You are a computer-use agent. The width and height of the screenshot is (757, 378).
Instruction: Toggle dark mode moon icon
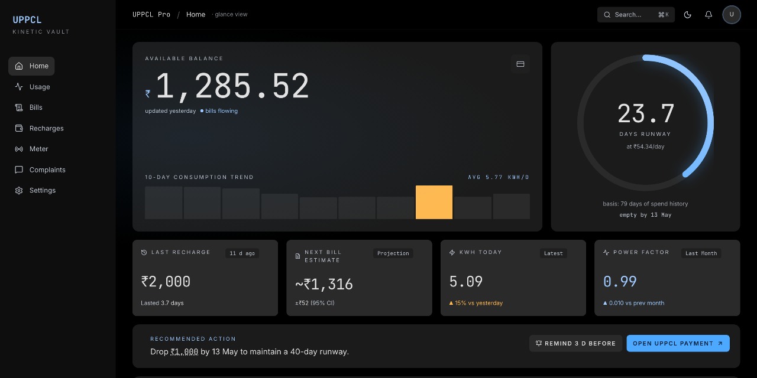[x=687, y=15]
